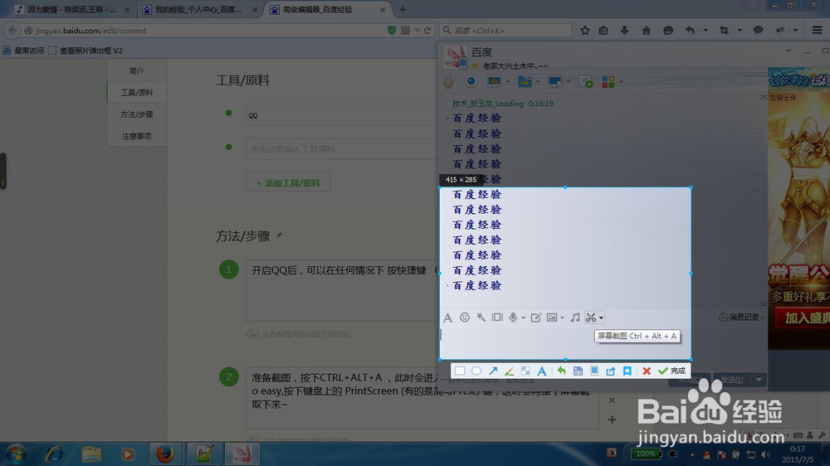The height and width of the screenshot is (466, 830).
Task: Send a window shake in QQ chat
Action: click(x=496, y=318)
